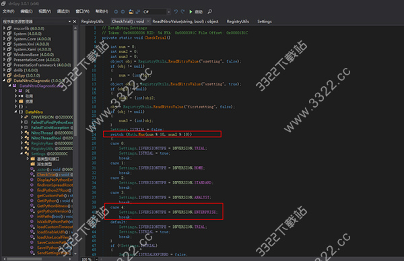Select the RegistryRaw class in tree

point(52,143)
